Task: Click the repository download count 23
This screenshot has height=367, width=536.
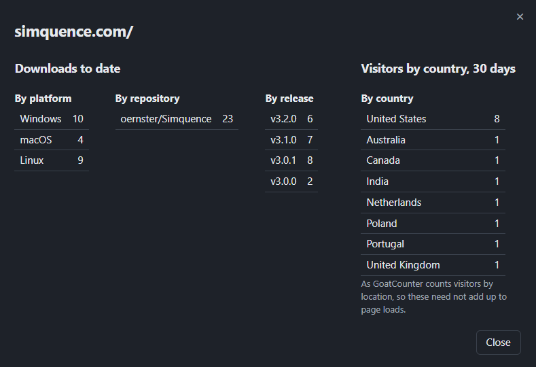Action: click(228, 119)
